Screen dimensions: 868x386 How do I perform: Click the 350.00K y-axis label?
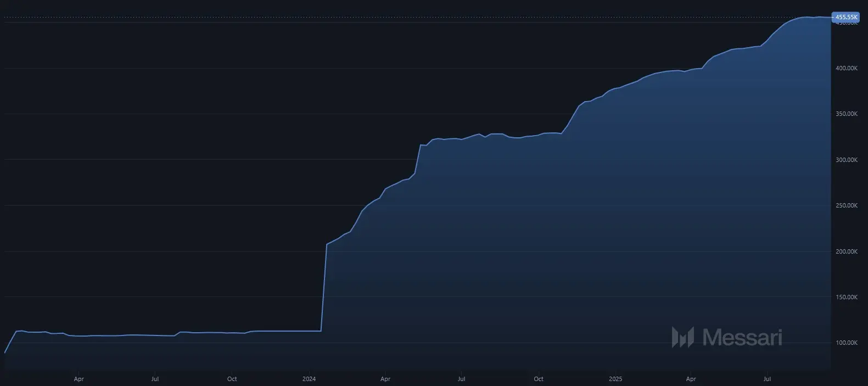tap(846, 114)
